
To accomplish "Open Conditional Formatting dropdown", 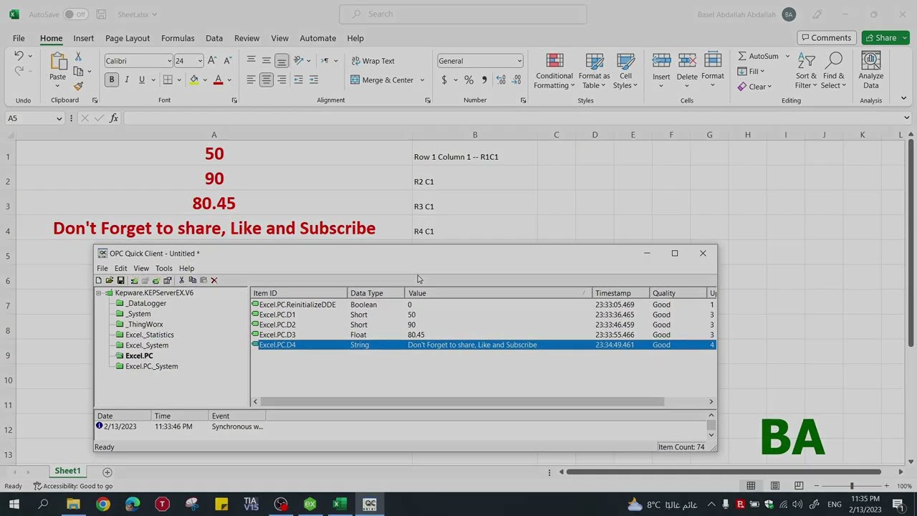I will (x=554, y=70).
